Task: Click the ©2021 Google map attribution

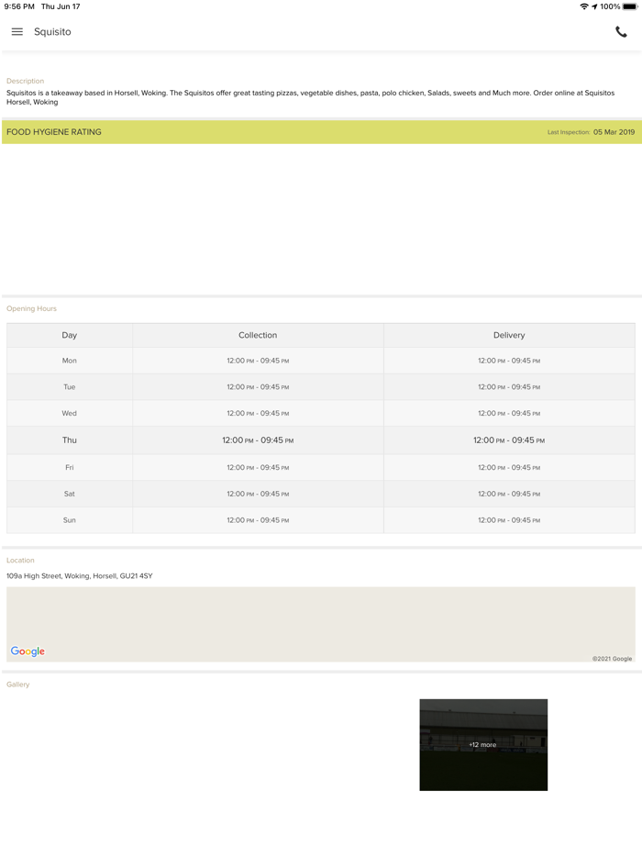Action: [612, 659]
